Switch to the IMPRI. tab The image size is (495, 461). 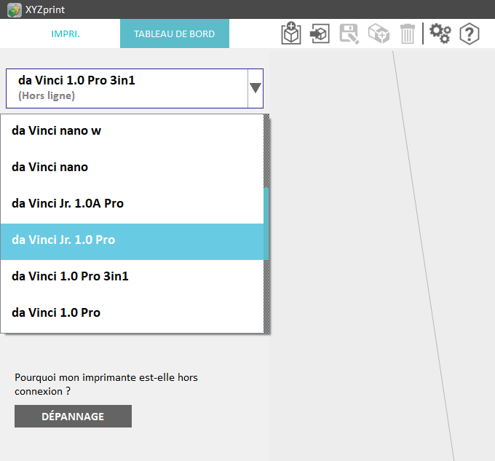point(66,34)
